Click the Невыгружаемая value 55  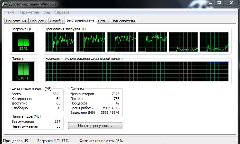click(58, 126)
